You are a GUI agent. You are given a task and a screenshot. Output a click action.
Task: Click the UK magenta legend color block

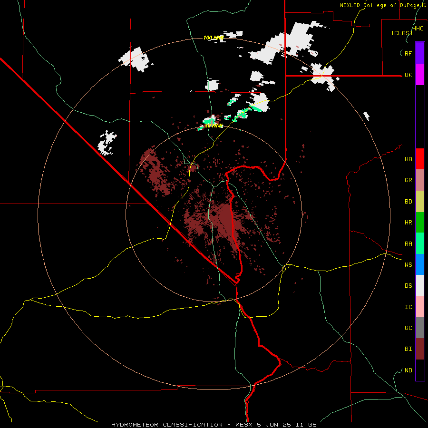click(x=420, y=75)
